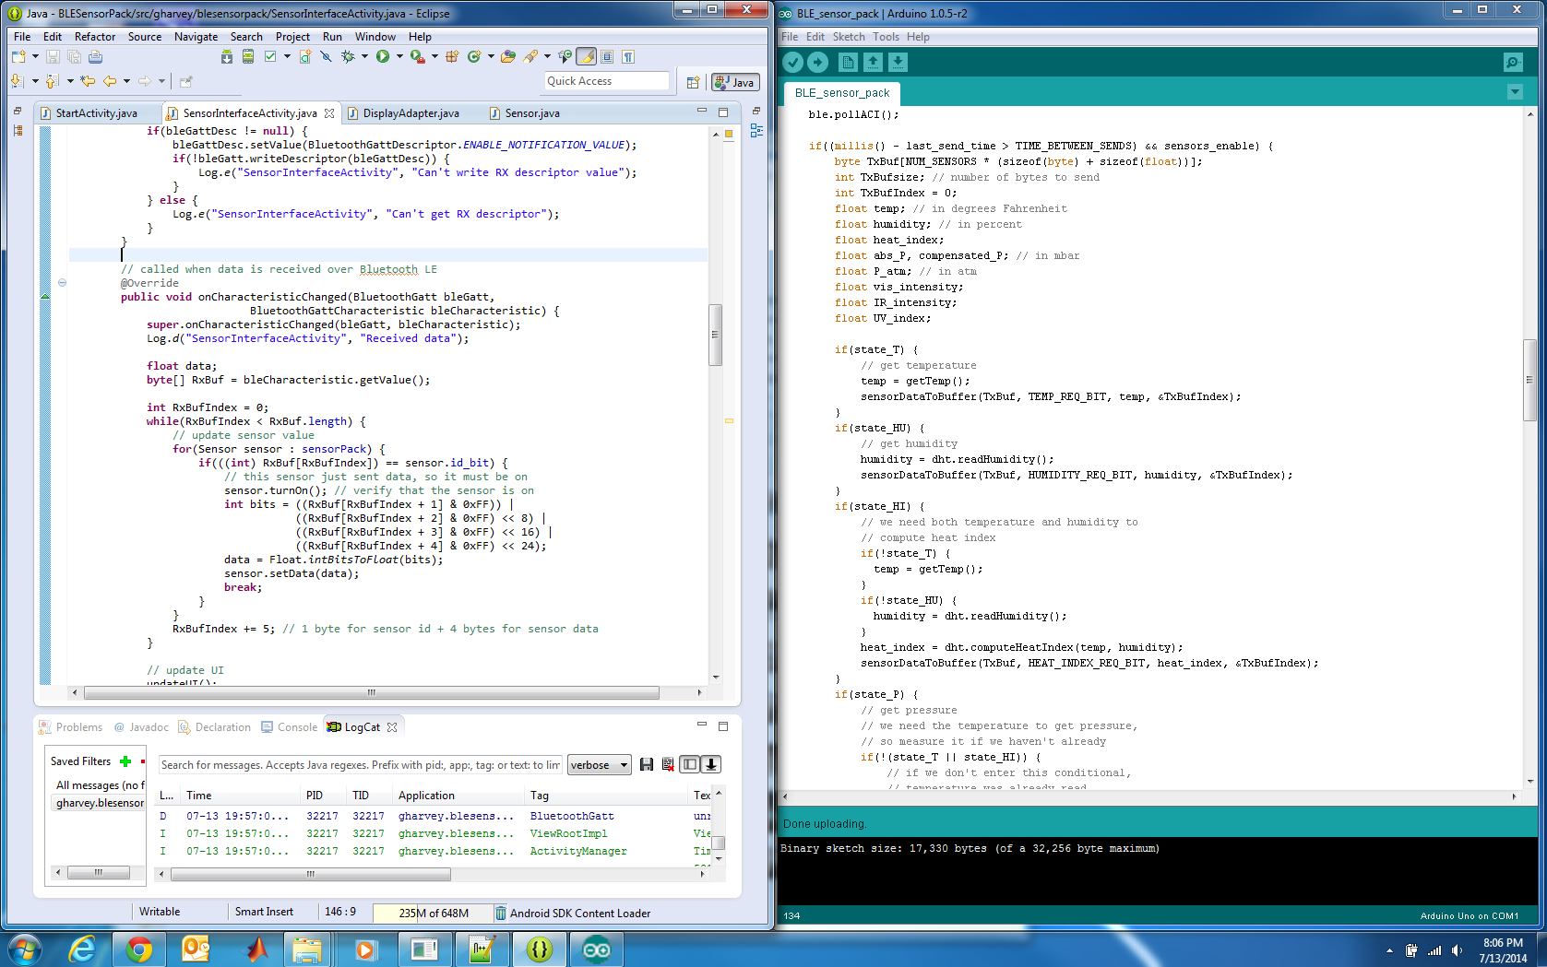The height and width of the screenshot is (967, 1547).
Task: Open the Arduino Serial Monitor
Action: coord(1513,62)
